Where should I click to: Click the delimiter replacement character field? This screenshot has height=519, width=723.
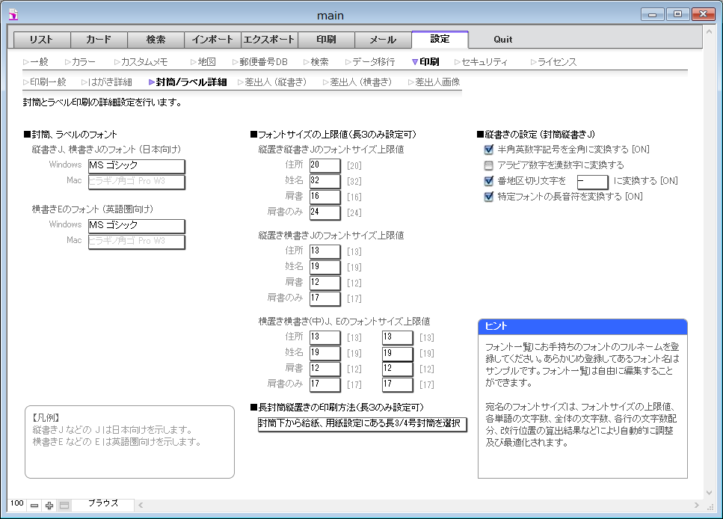tap(591, 181)
